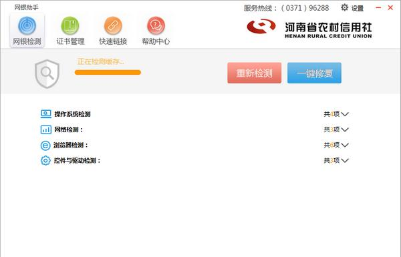Expand the 浏览器检测 chevron

point(345,145)
